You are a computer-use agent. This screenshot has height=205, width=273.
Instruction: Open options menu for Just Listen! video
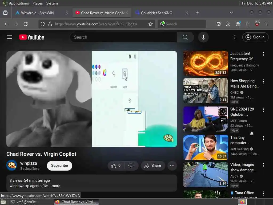[x=263, y=54]
